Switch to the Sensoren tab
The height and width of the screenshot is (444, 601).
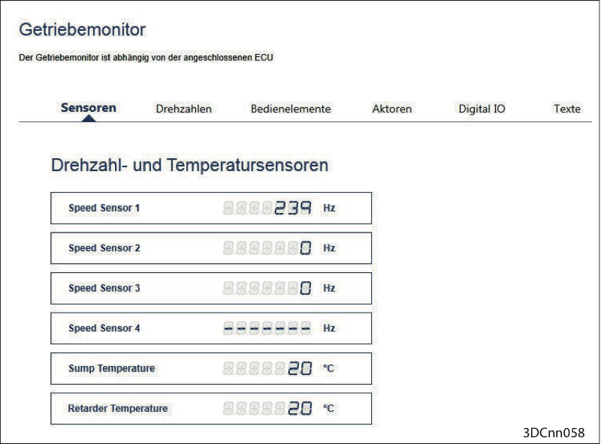pyautogui.click(x=89, y=108)
